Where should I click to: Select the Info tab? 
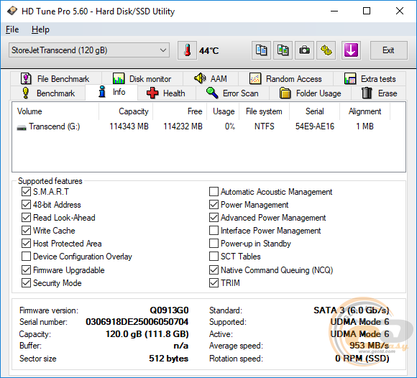coord(111,92)
